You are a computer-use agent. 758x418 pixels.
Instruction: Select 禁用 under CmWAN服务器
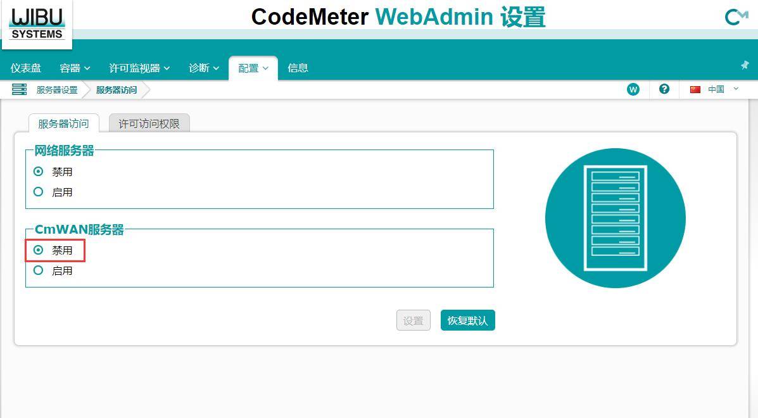click(38, 250)
